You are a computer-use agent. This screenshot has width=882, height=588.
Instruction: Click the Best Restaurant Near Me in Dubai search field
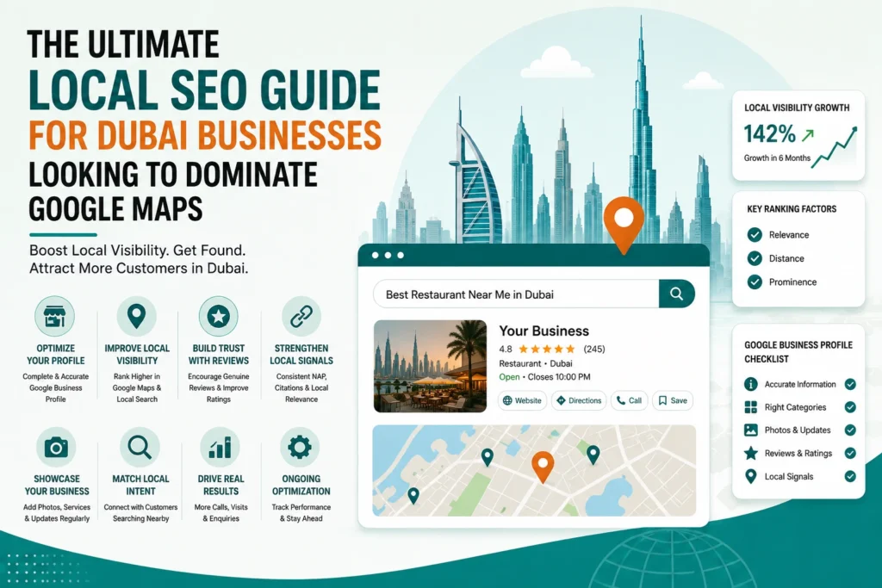tap(516, 294)
